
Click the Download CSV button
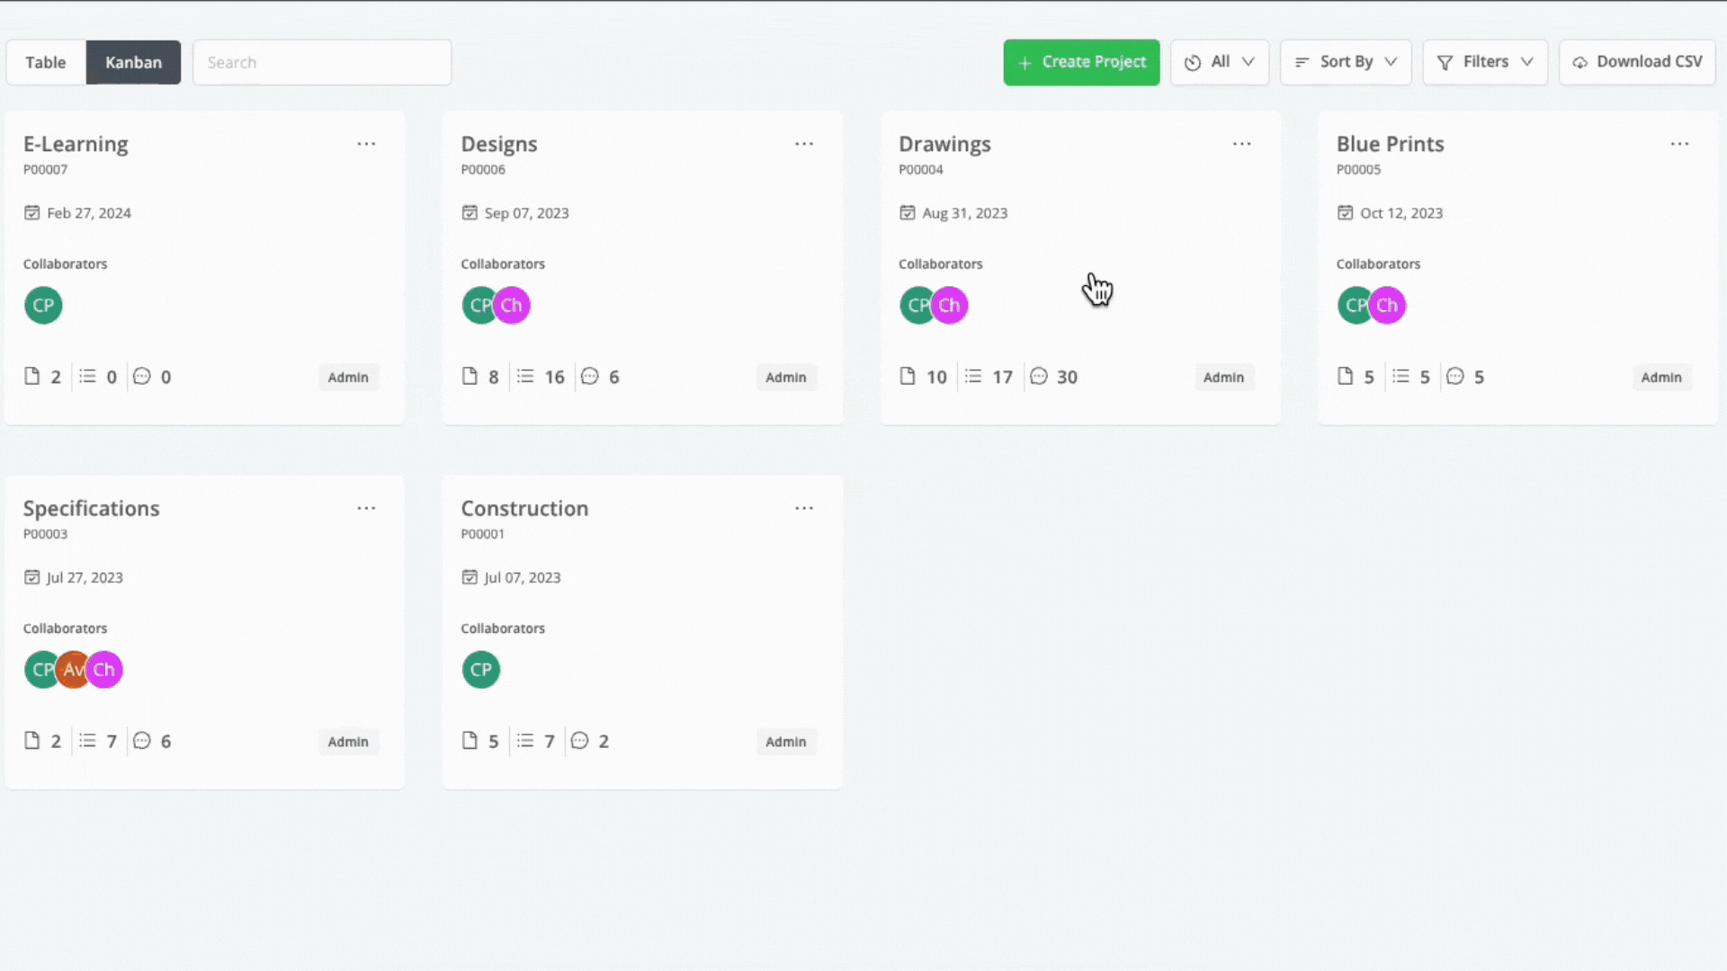[1637, 62]
